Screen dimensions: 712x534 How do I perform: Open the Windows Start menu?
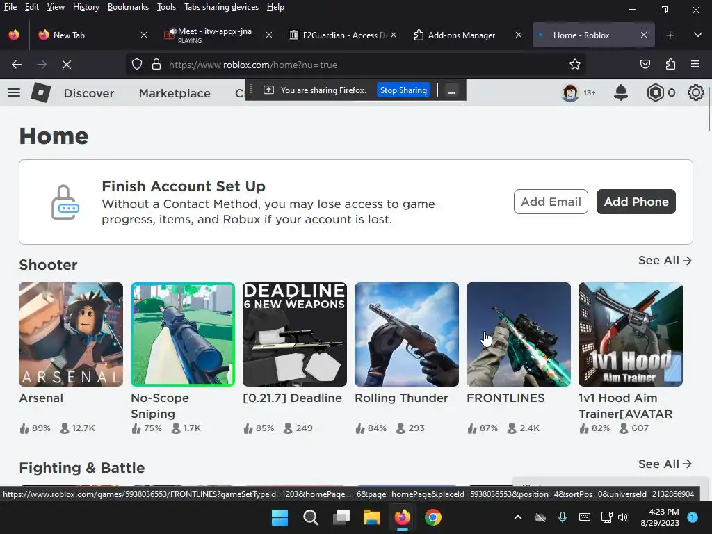[280, 517]
